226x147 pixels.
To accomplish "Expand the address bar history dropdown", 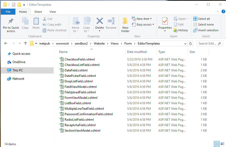I will (185, 44).
